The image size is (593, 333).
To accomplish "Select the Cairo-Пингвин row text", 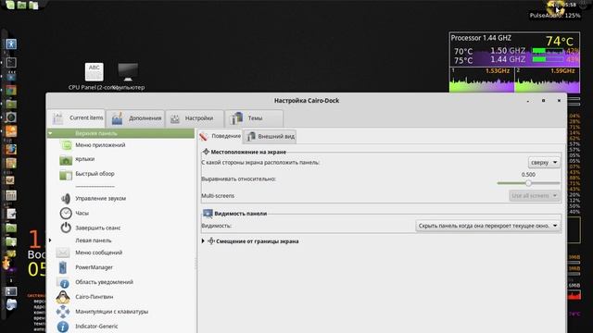I will point(95,297).
